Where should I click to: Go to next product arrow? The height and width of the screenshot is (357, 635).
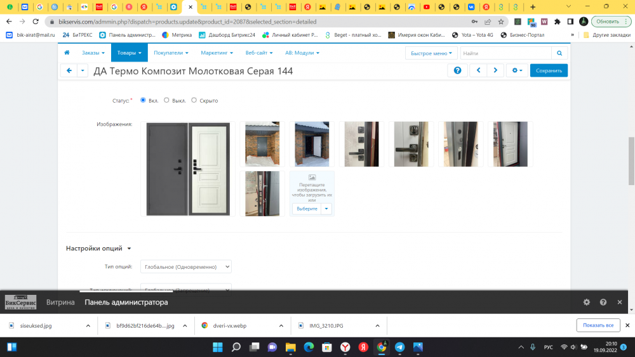495,70
